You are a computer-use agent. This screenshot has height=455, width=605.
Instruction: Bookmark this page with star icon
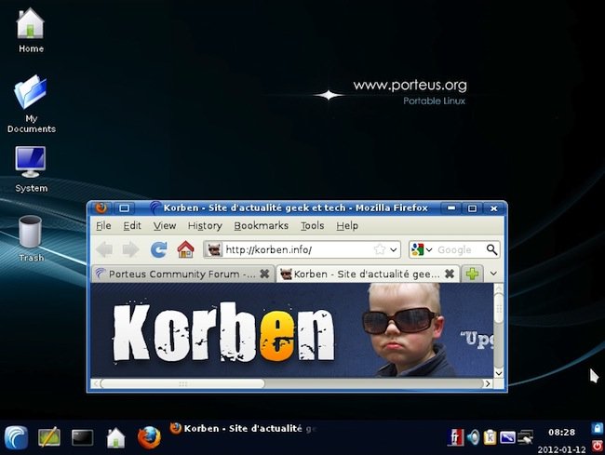(x=379, y=249)
